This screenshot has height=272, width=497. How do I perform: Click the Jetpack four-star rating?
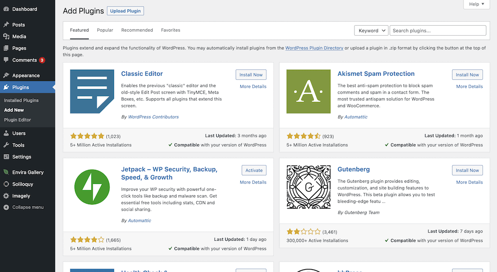click(x=87, y=240)
